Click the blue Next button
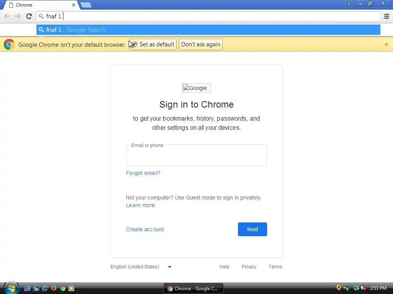 (x=253, y=229)
